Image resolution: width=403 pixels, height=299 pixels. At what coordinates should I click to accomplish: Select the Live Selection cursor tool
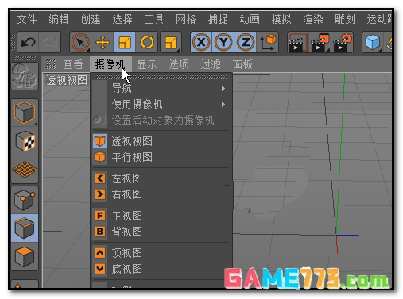[x=80, y=42]
